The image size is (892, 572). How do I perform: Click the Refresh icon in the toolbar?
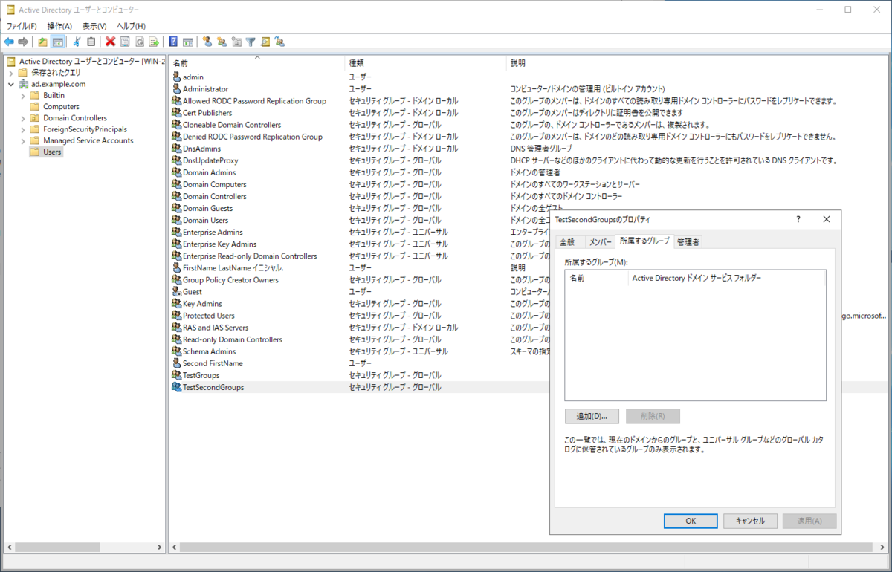[139, 42]
